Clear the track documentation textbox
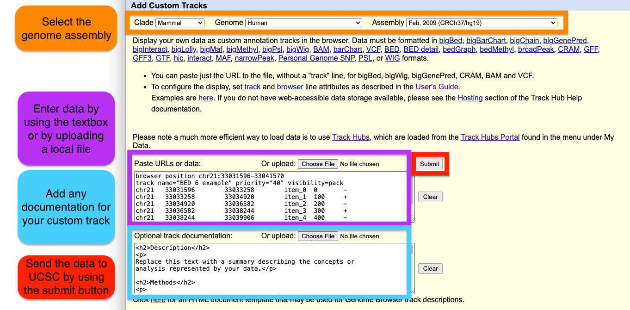 coord(430,268)
